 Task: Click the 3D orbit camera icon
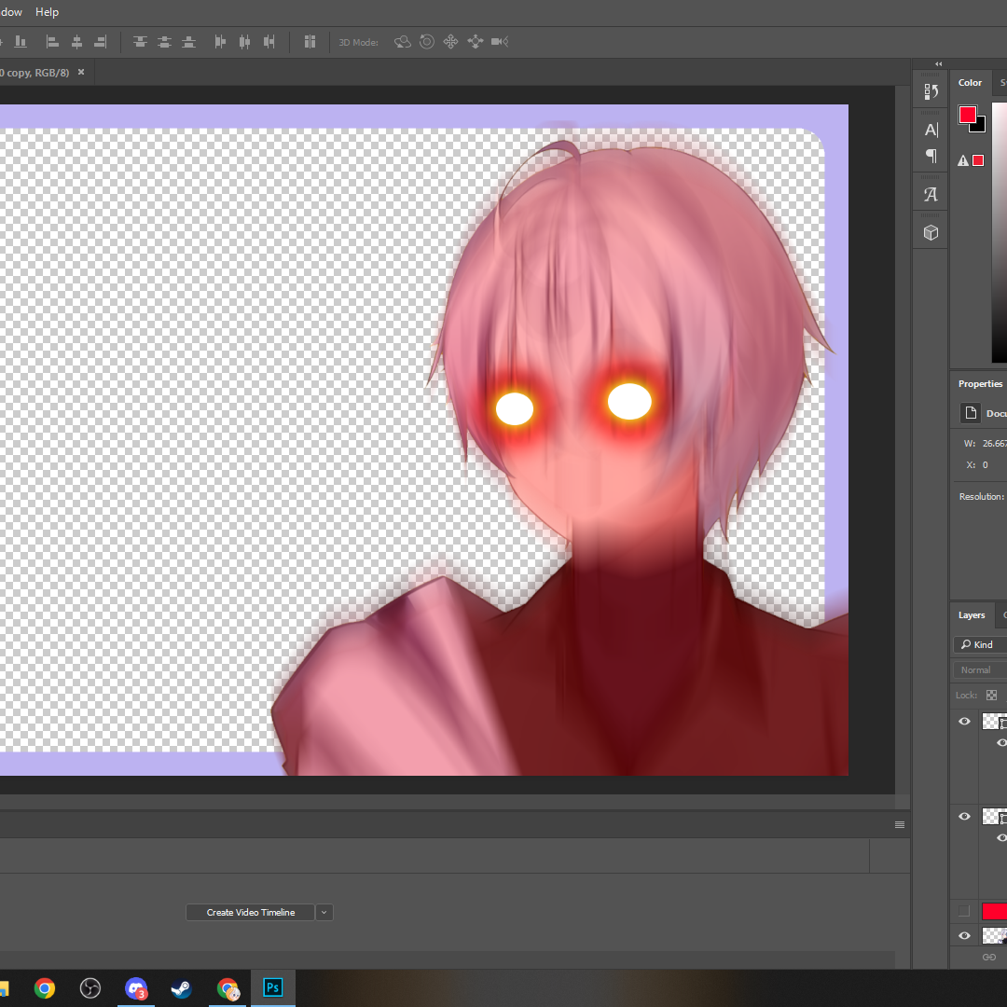pos(402,42)
